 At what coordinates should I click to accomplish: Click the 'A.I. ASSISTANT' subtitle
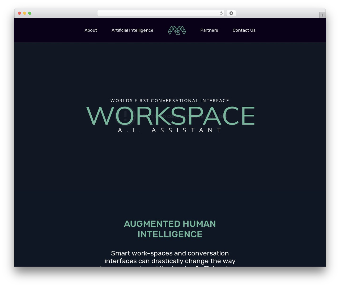pyautogui.click(x=170, y=130)
